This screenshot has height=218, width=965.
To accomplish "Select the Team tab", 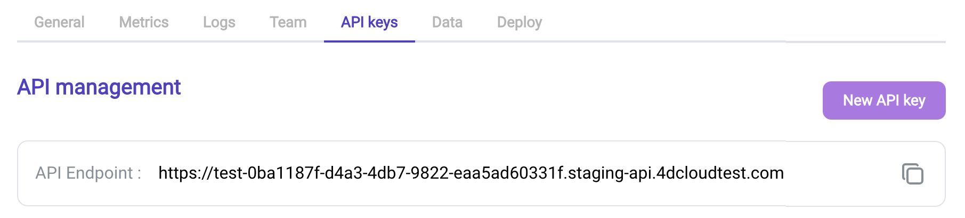I will [288, 22].
